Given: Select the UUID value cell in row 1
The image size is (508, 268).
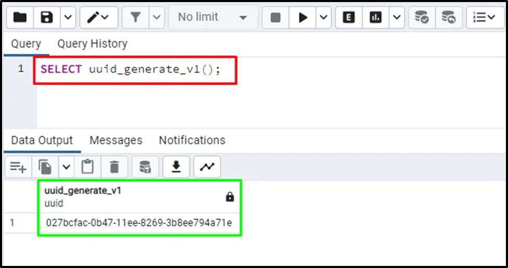Looking at the screenshot, I should click(x=139, y=223).
